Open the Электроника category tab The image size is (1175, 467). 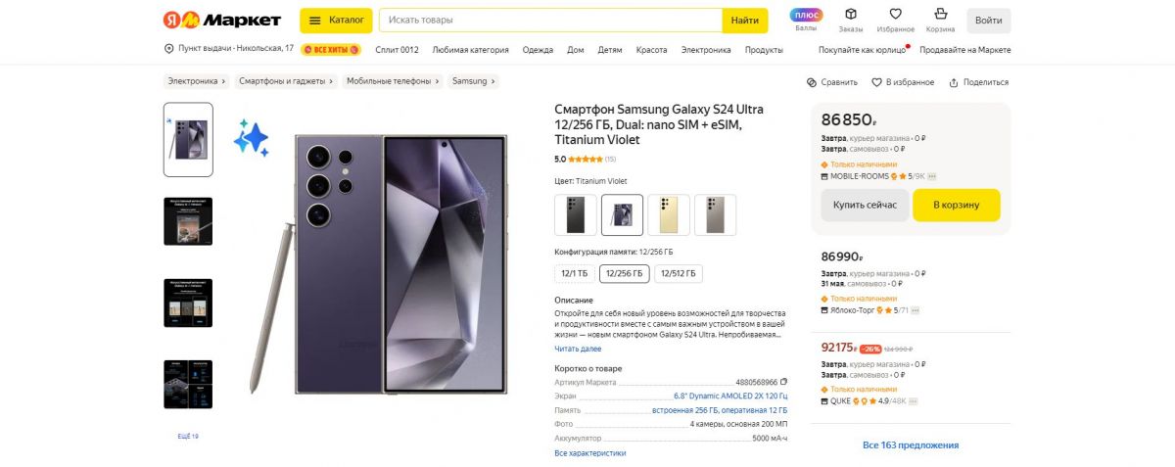pos(706,50)
